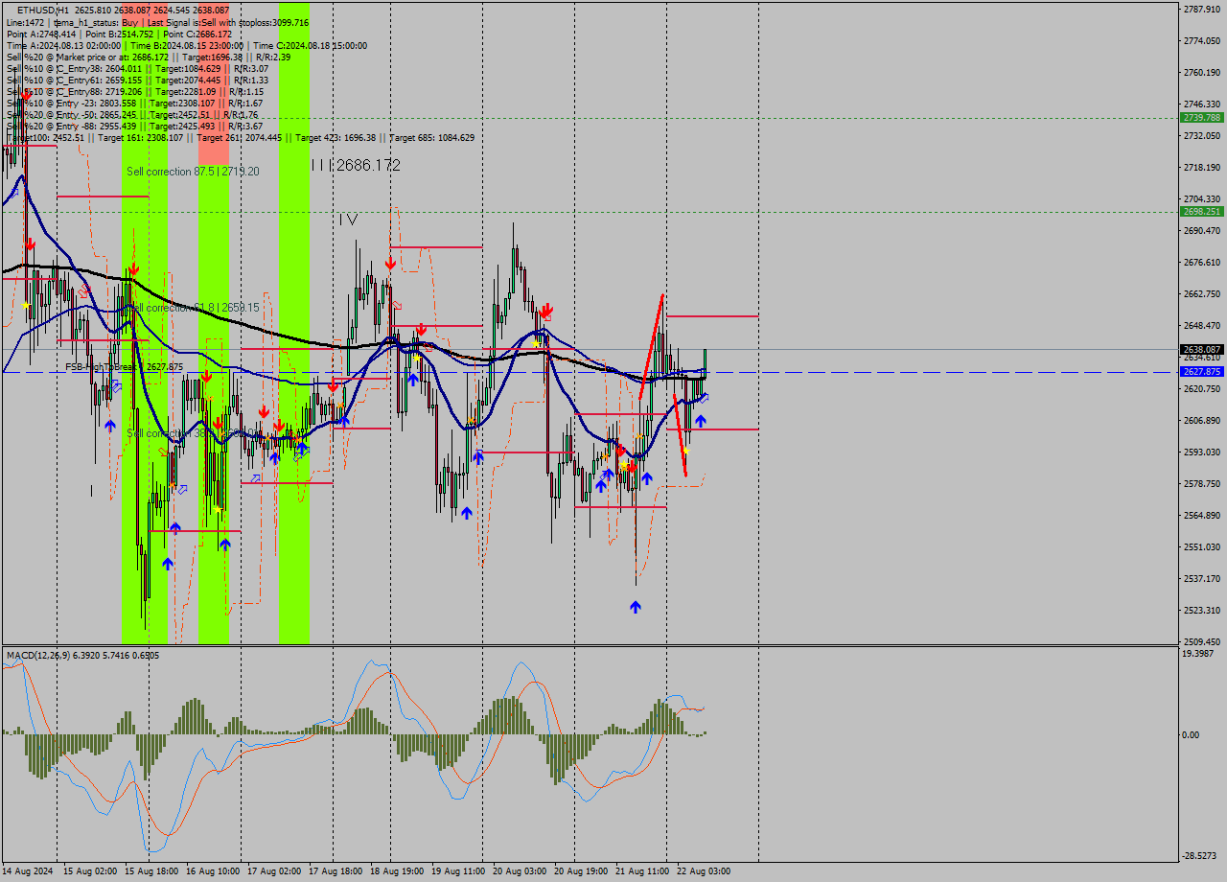Click the steep rising thick red line on 21 Aug

[651, 347]
